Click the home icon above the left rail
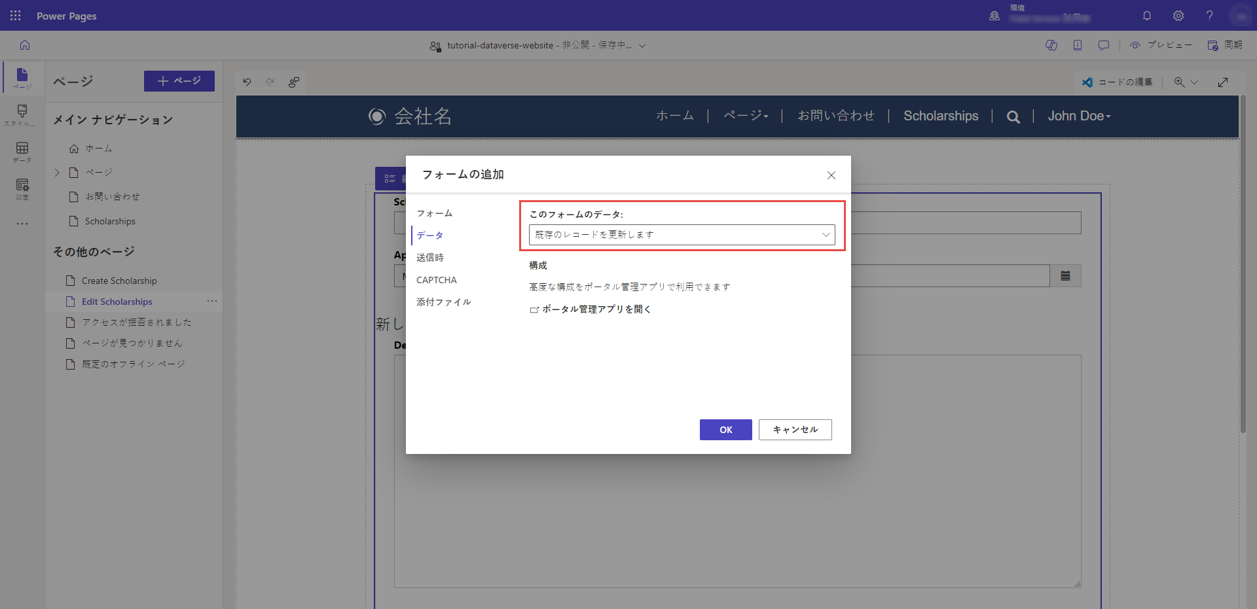The image size is (1257, 609). coord(24,44)
